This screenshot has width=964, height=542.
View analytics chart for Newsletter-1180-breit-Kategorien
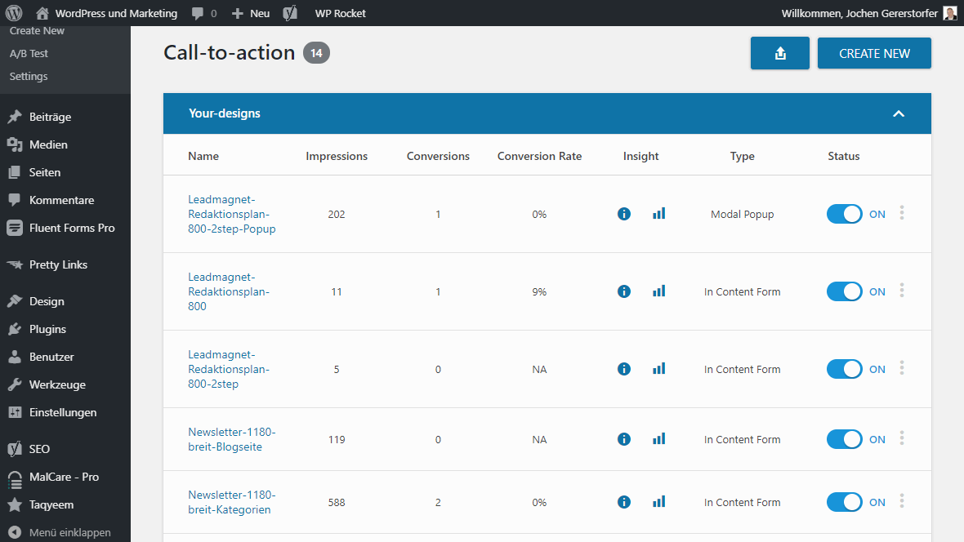pos(658,501)
